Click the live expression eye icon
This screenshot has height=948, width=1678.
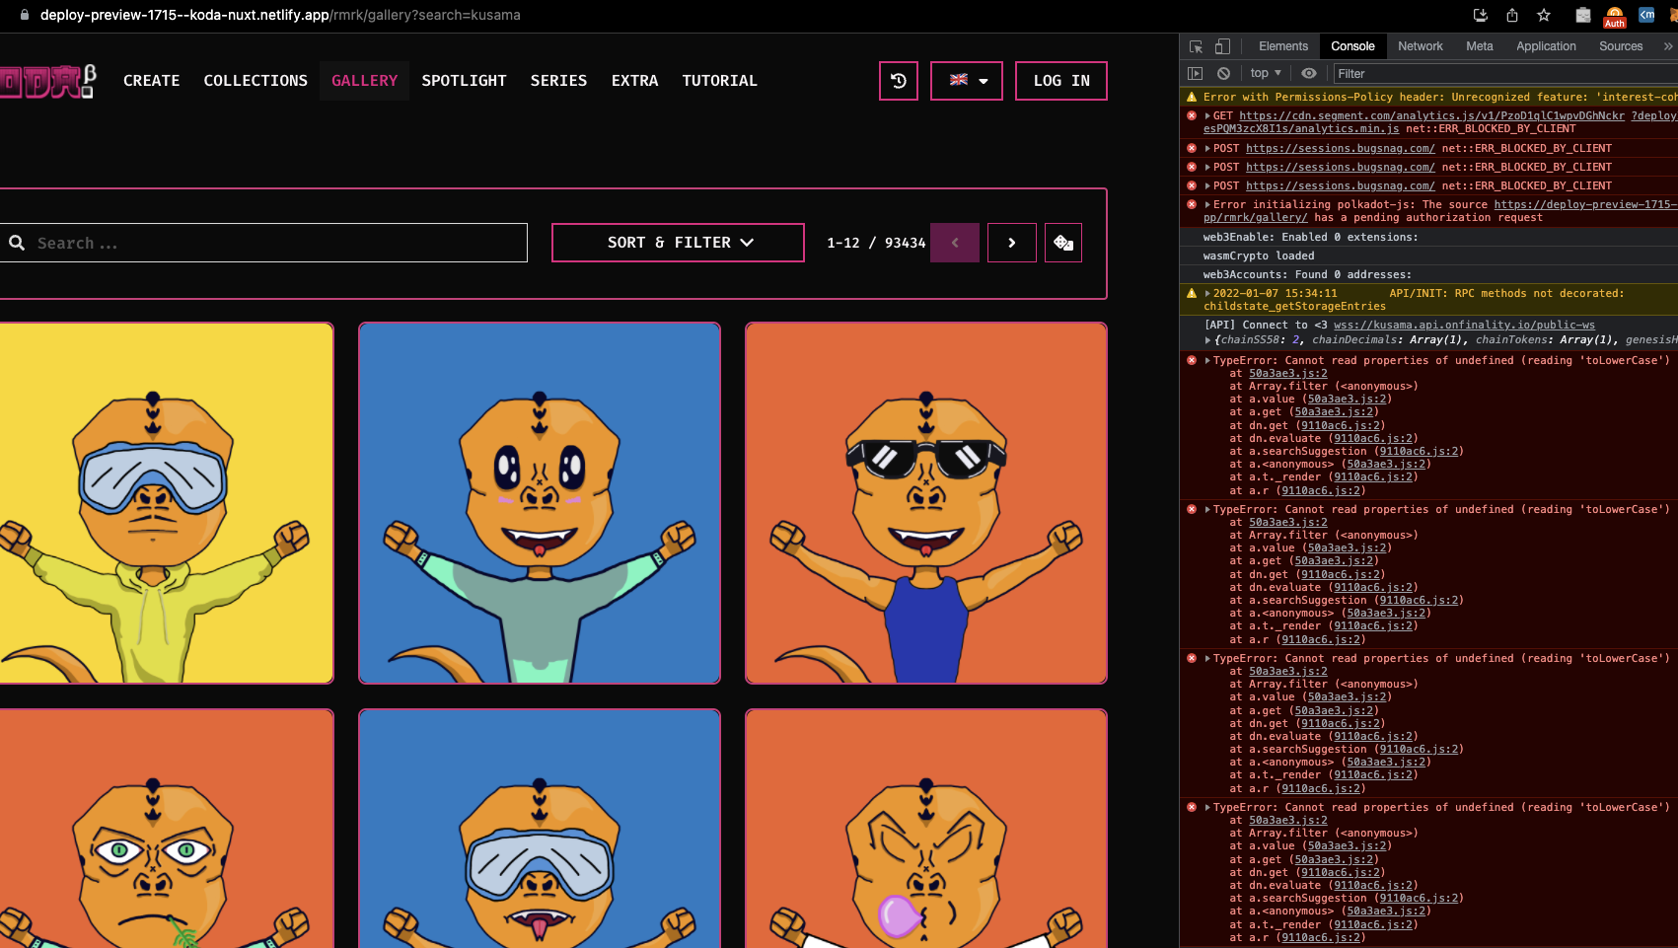(1309, 73)
